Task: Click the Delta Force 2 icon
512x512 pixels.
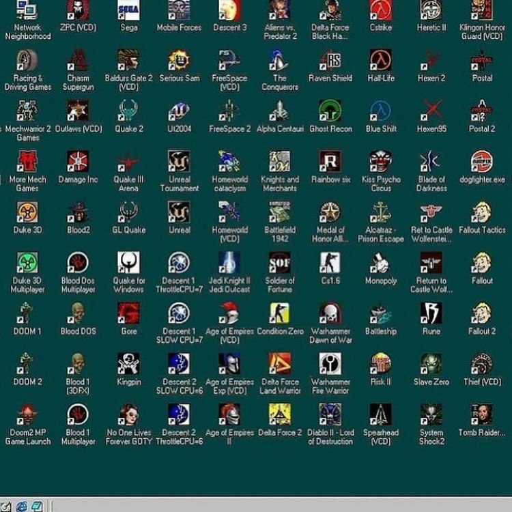Action: point(280,414)
